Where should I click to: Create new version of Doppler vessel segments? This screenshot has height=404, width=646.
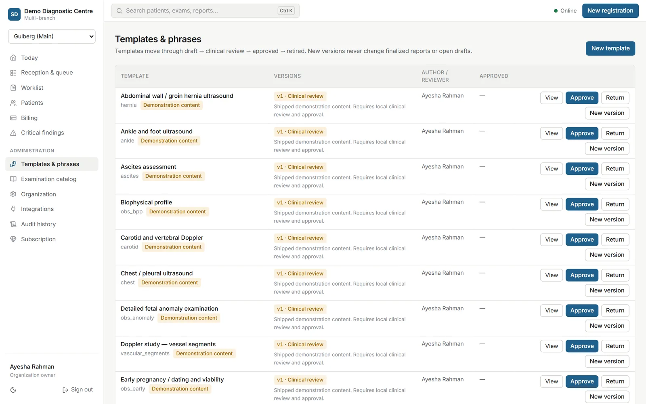point(607,361)
